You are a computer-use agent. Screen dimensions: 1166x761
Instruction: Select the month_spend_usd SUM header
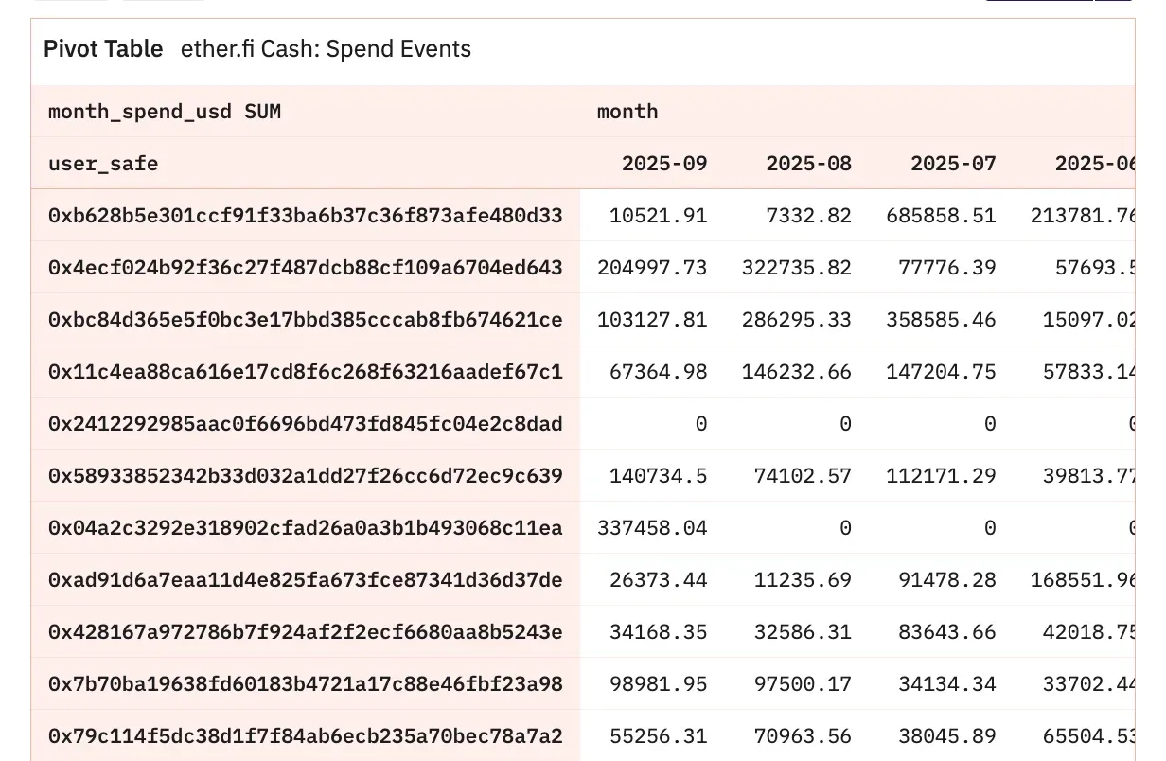click(x=165, y=112)
